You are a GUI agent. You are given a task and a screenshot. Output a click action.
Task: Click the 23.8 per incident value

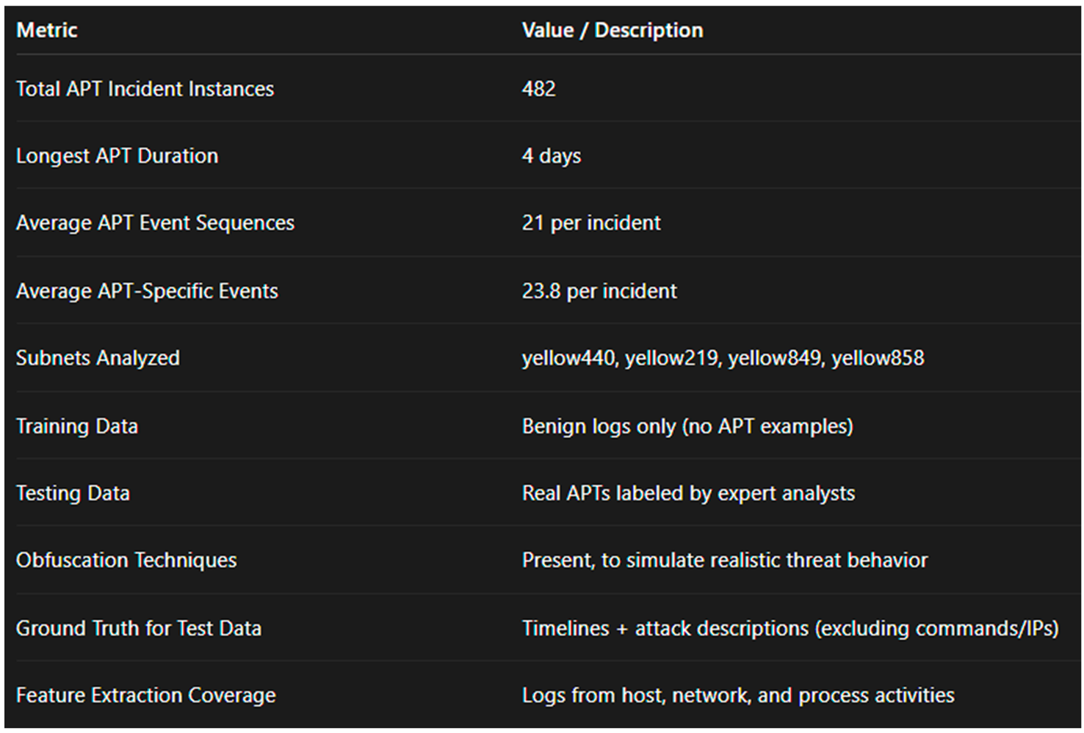pyautogui.click(x=599, y=291)
